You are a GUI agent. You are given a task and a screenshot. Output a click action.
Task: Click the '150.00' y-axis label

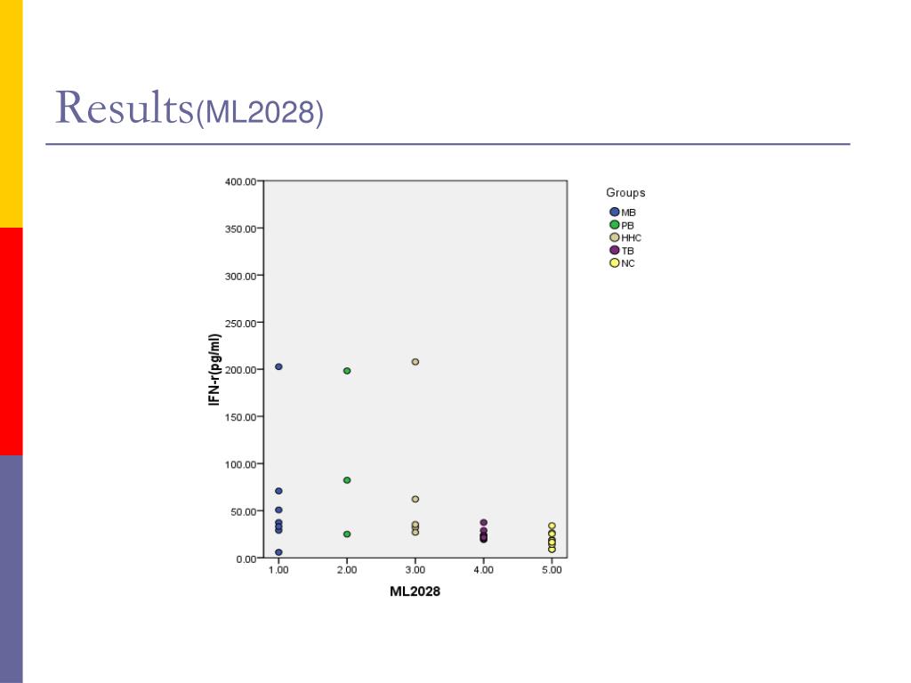240,417
